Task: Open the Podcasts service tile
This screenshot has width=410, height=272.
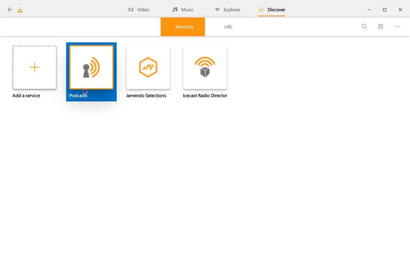Action: 91,67
